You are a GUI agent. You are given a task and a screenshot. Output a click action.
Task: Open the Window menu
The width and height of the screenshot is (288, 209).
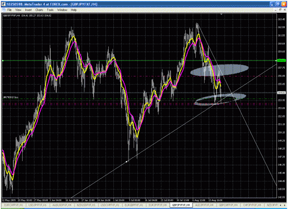(62, 10)
